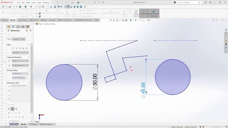Toggle Shaded Sketch Contours
Screen dimensions: 228x128
pyautogui.click(x=154, y=14)
